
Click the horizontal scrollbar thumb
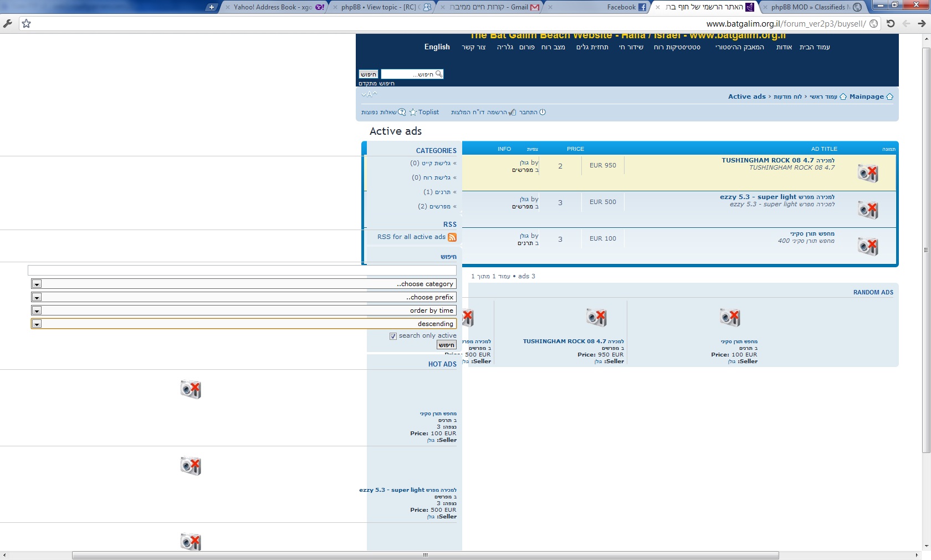point(425,556)
